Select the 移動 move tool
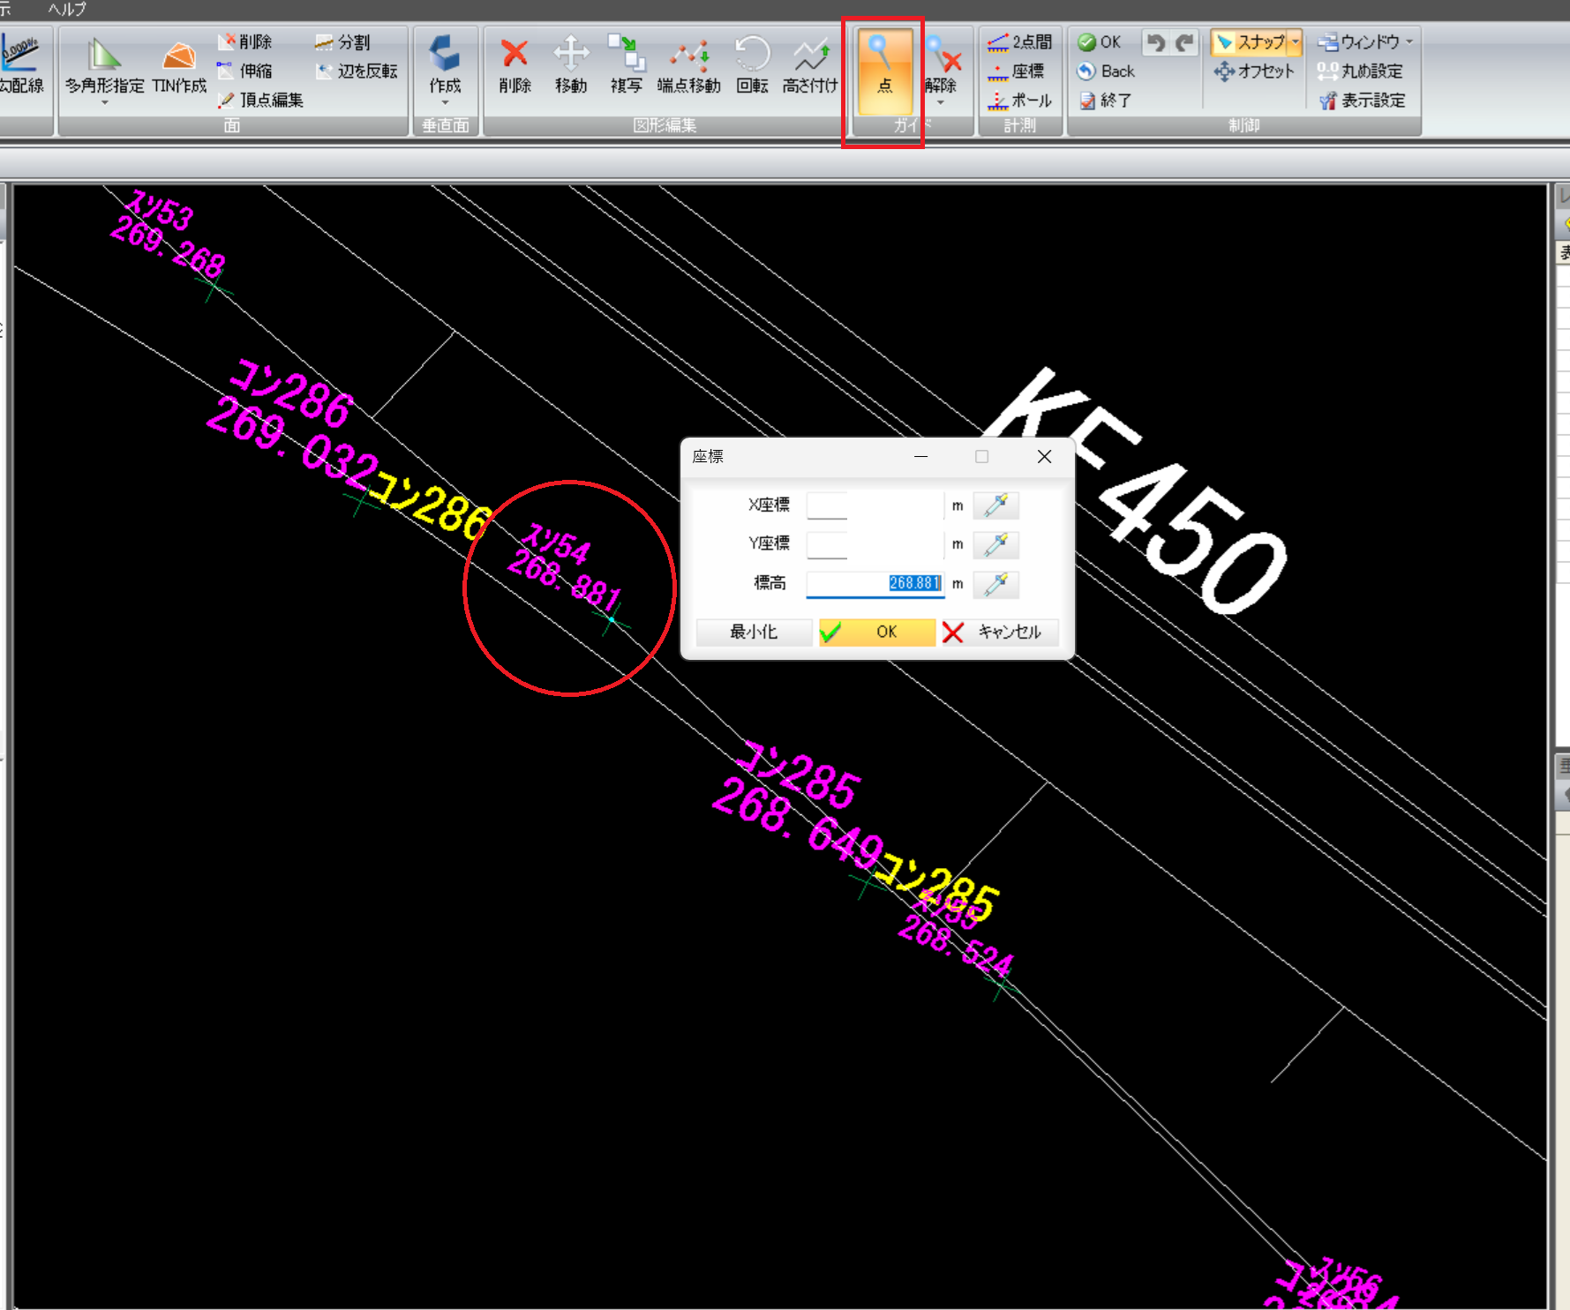Image resolution: width=1570 pixels, height=1310 pixels. click(x=571, y=64)
